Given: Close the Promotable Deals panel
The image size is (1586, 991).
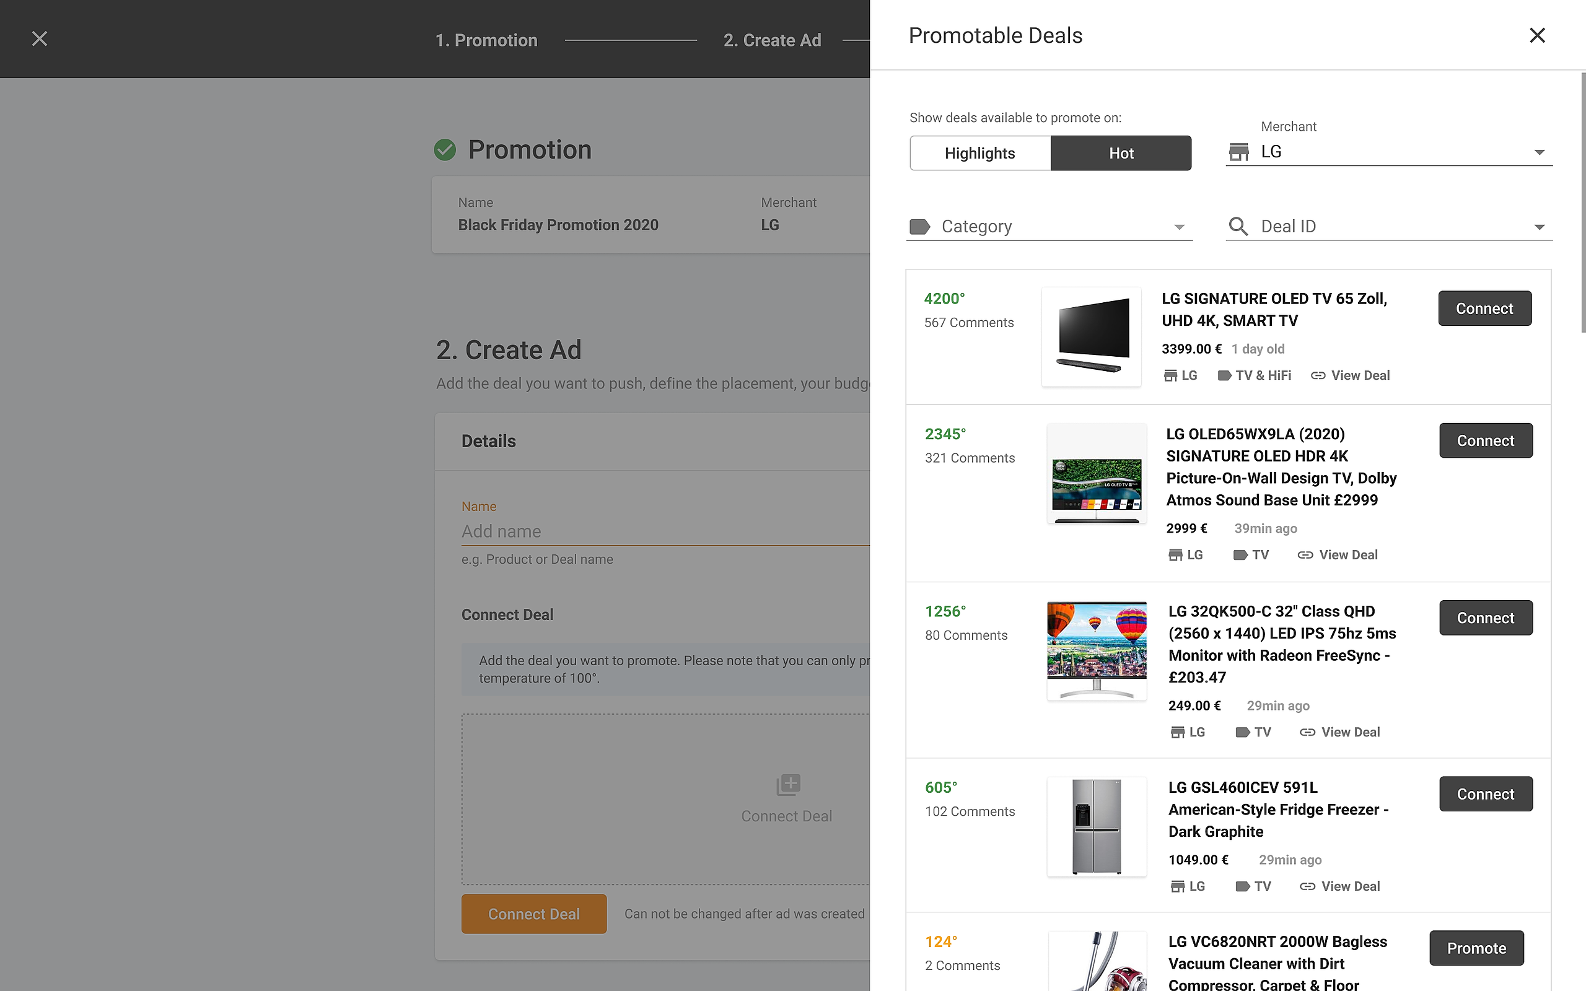Looking at the screenshot, I should (1537, 35).
